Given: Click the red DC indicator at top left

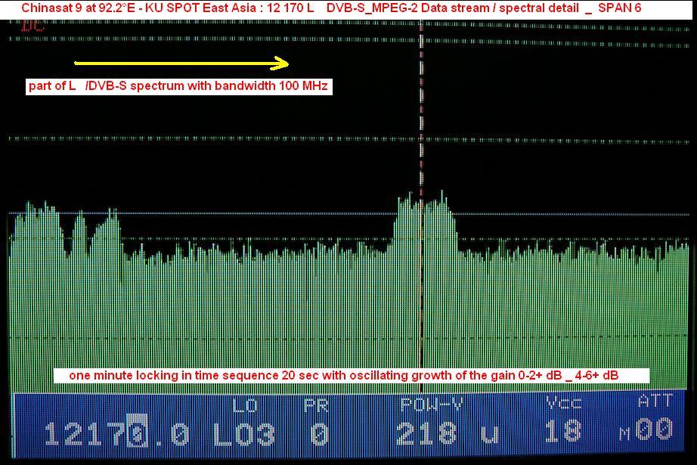Looking at the screenshot, I should coord(33,25).
